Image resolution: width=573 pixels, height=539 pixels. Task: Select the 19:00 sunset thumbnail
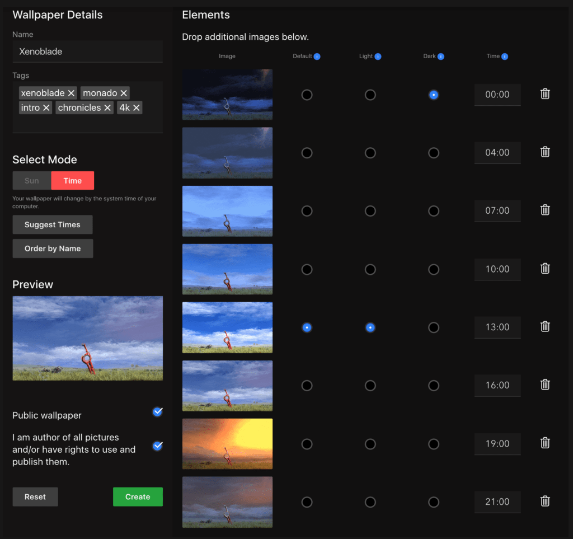[227, 444]
